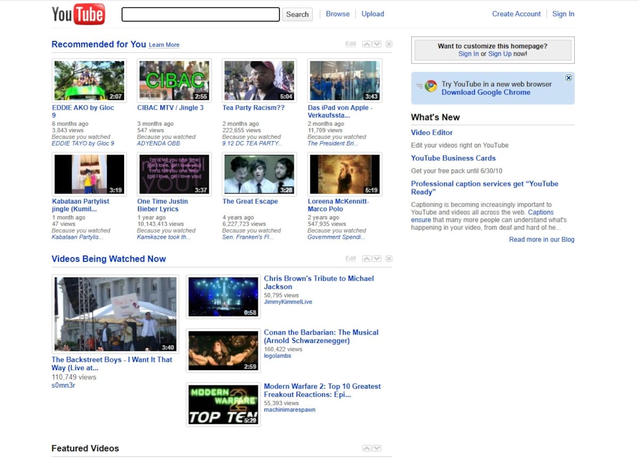This screenshot has height=458, width=639.
Task: Open the Das iPad von Apple thumbnail
Action: coord(345,80)
